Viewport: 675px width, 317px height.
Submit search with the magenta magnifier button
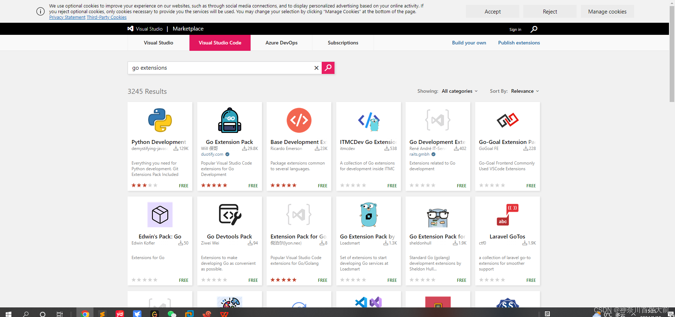click(328, 68)
